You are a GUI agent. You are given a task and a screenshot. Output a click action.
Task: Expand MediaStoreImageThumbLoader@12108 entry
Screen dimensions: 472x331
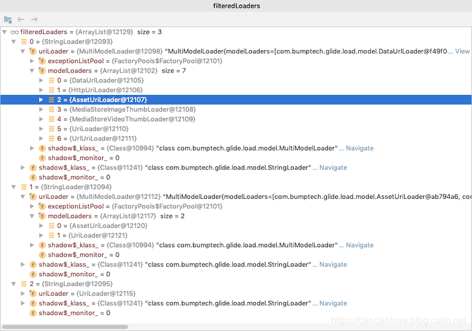(x=41, y=109)
